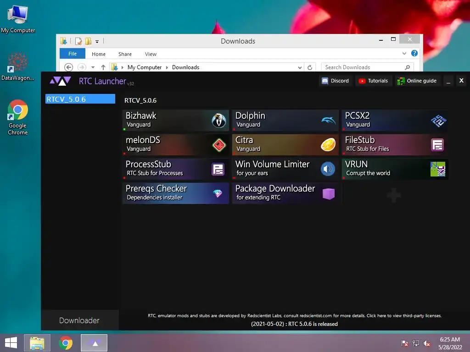Open File Explorer from the taskbar

37,343
